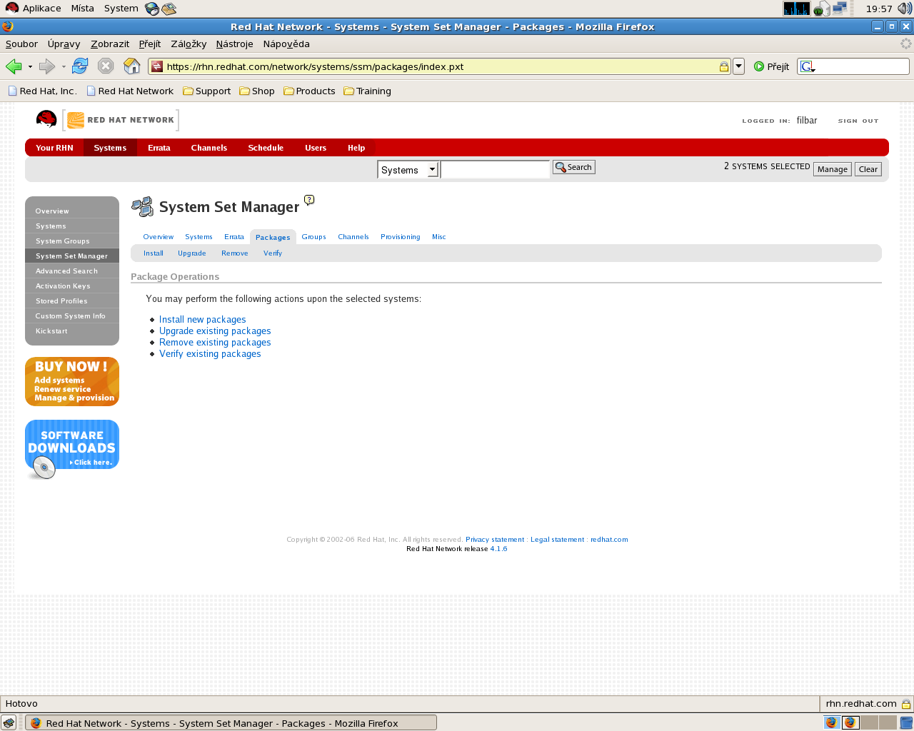Image resolution: width=914 pixels, height=731 pixels.
Task: Click the Firefox throbber activity icon
Action: click(x=906, y=44)
